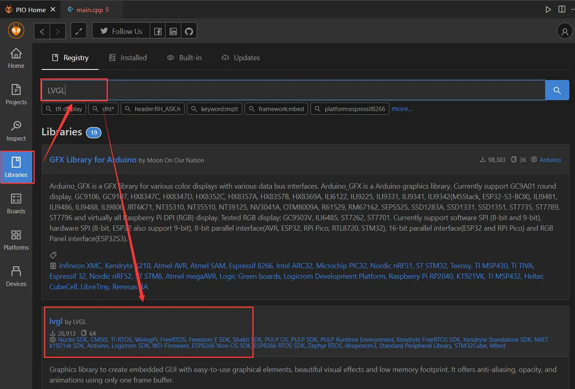
Task: Switch to the Updates tab
Action: pos(241,58)
